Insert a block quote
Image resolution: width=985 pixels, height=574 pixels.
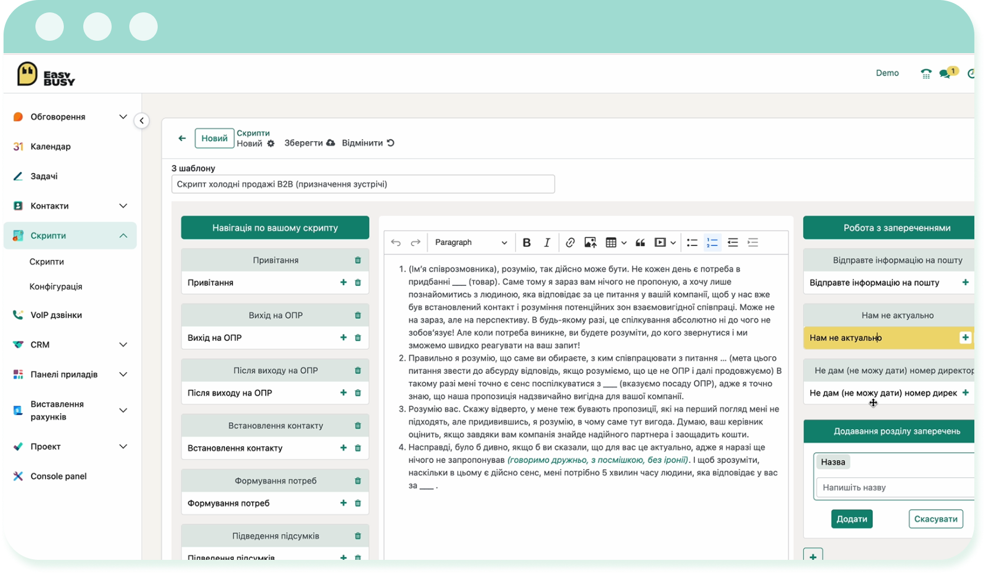click(x=640, y=243)
